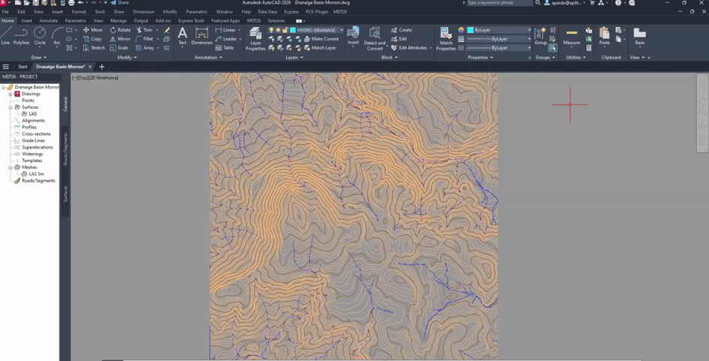This screenshot has width=709, height=361.
Task: Open a new drawing tab with plus
Action: pos(101,67)
